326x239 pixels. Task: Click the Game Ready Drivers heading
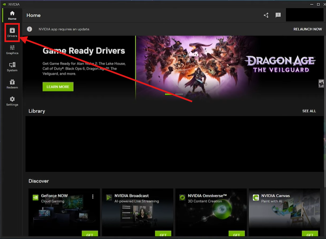point(84,51)
